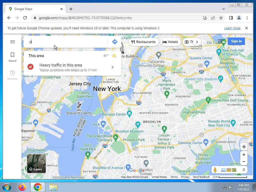Select ShopRite of Avenue I pin
Image resolution: width=256 pixels, height=192 pixels.
[128, 167]
